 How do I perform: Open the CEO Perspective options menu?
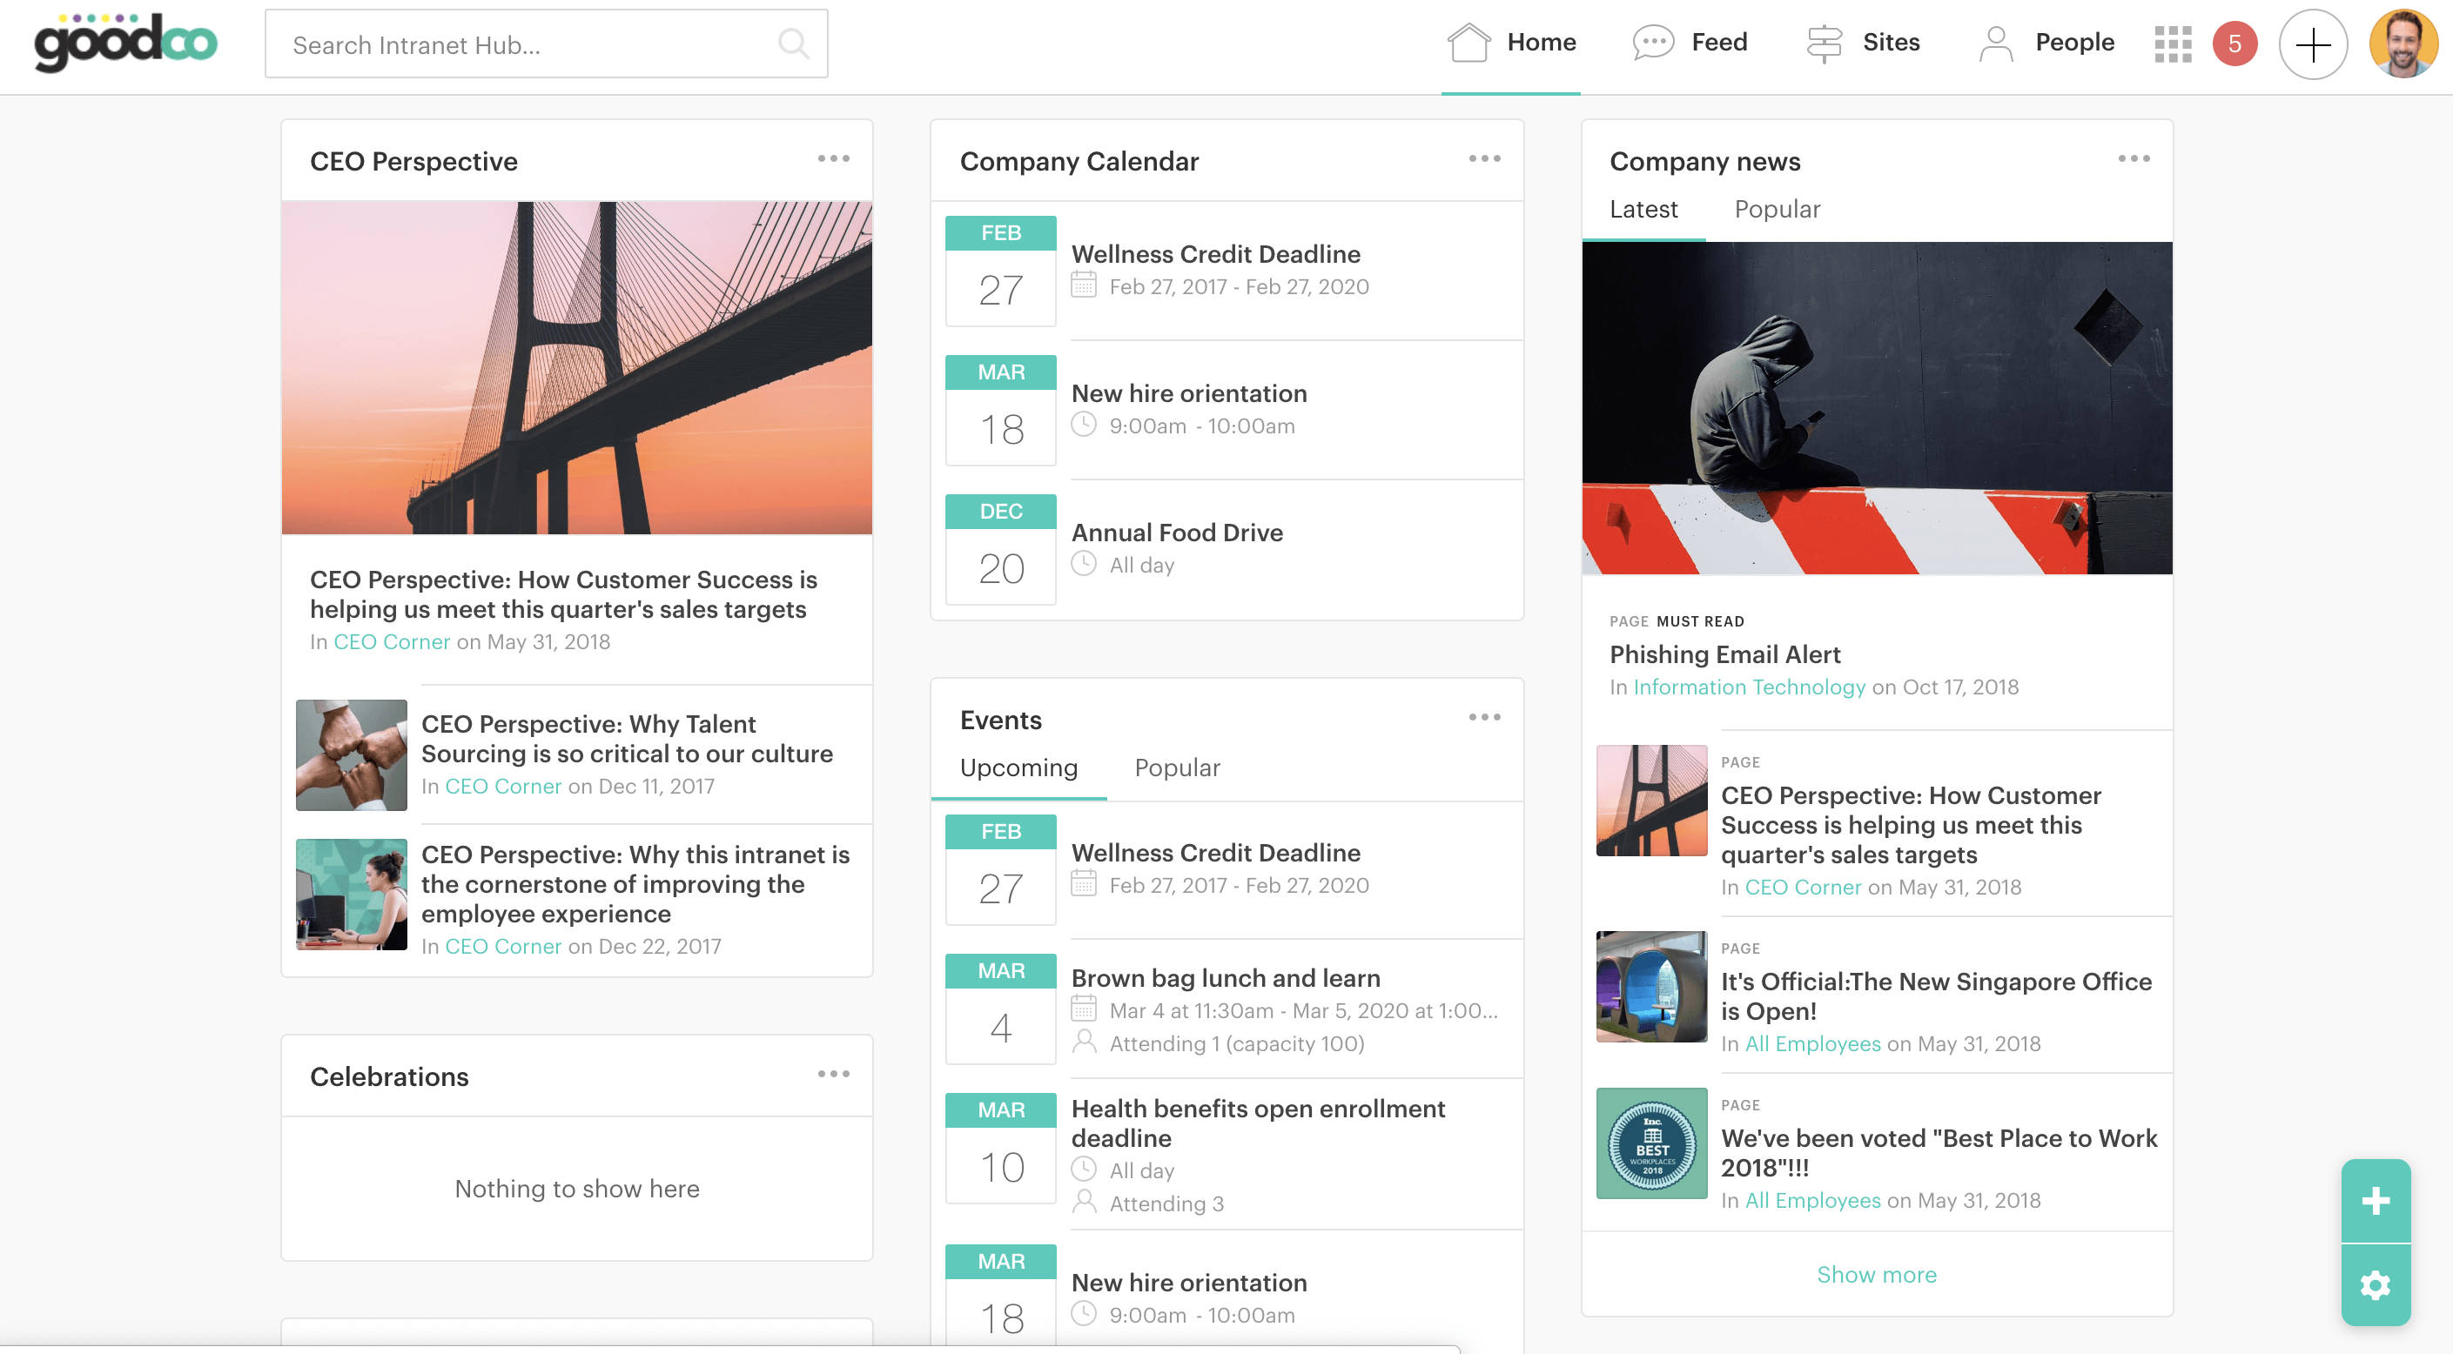835,158
